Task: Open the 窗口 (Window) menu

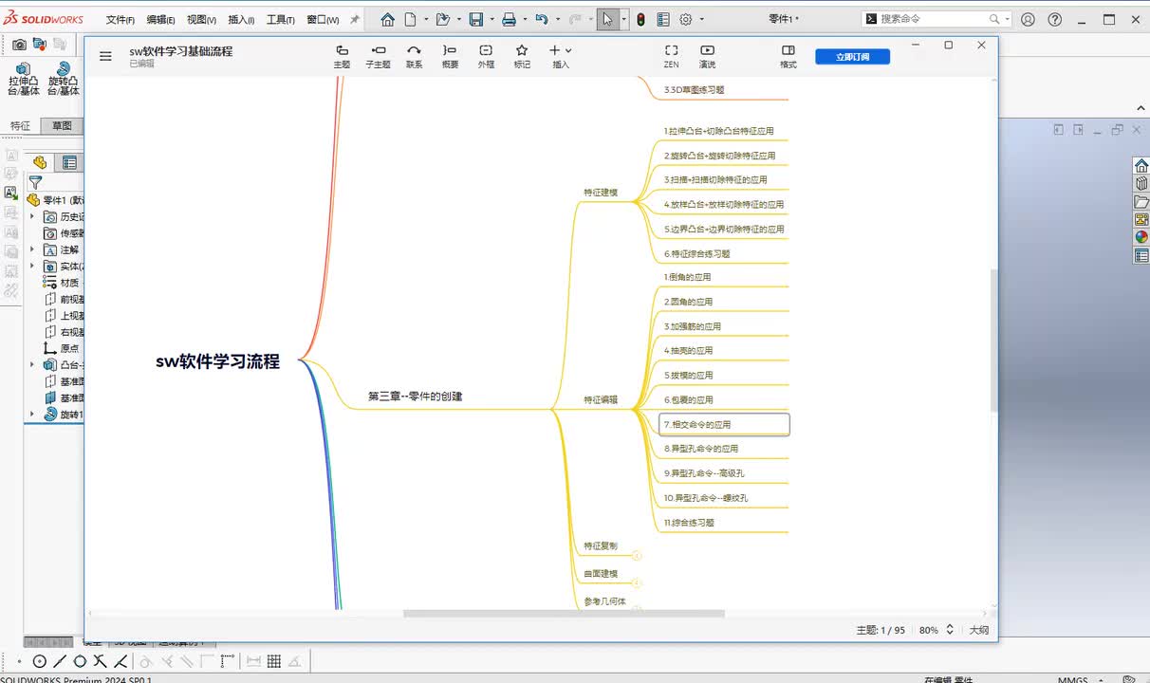Action: (323, 19)
